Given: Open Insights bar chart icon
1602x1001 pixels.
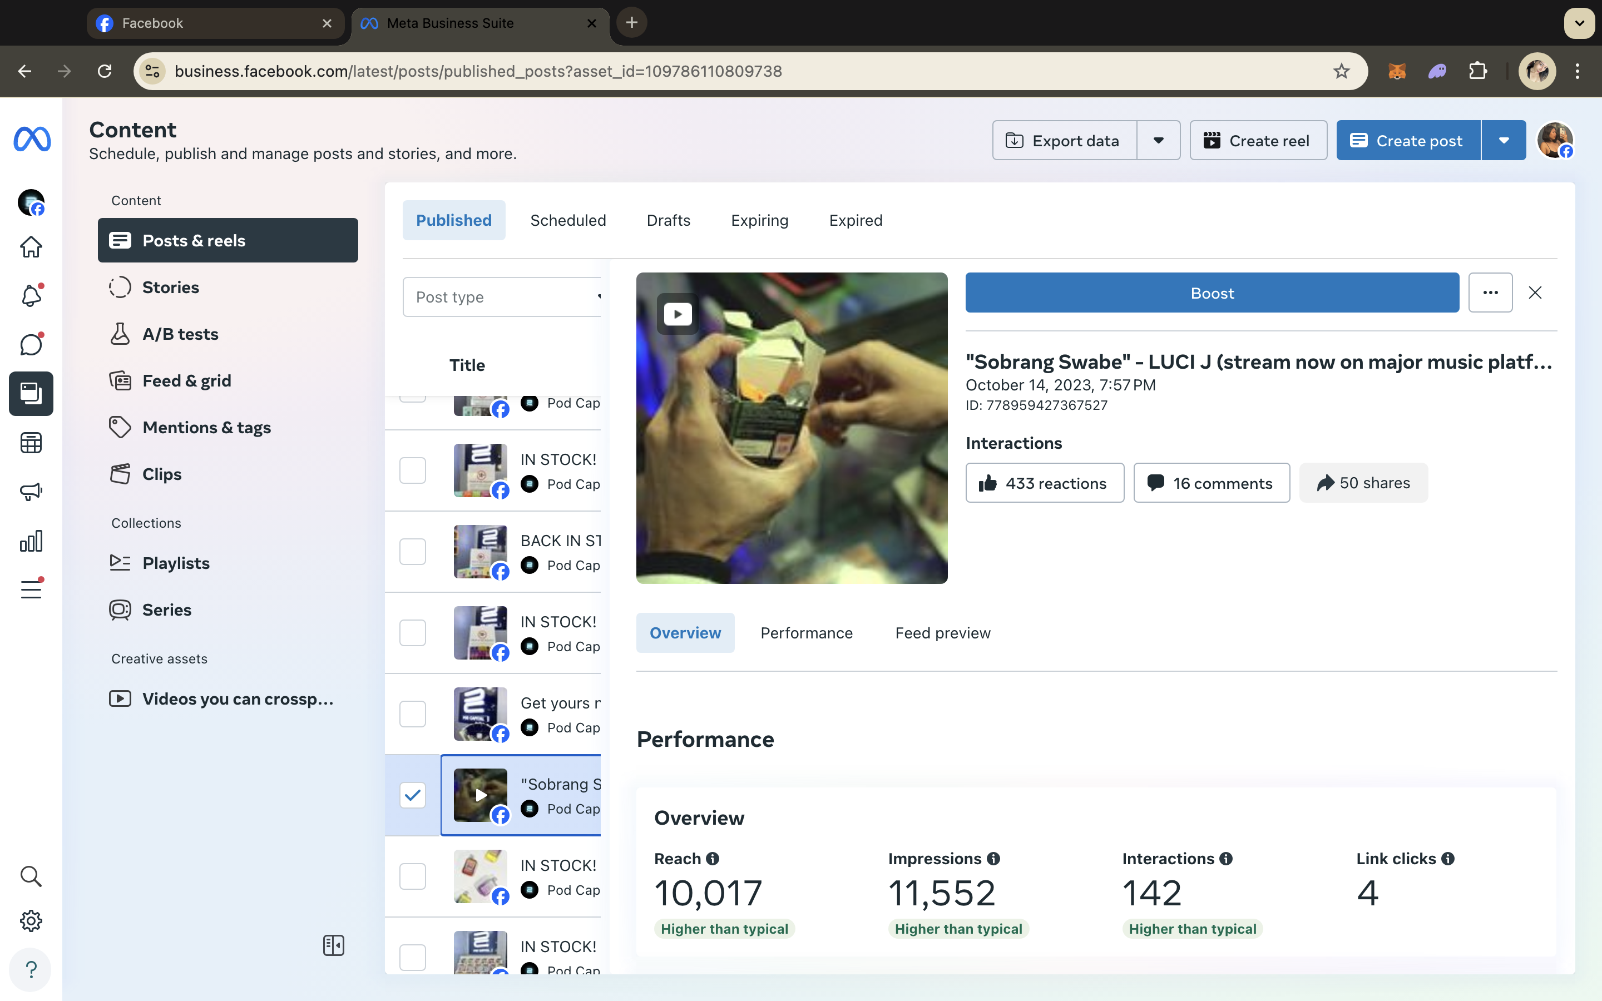Looking at the screenshot, I should (31, 541).
